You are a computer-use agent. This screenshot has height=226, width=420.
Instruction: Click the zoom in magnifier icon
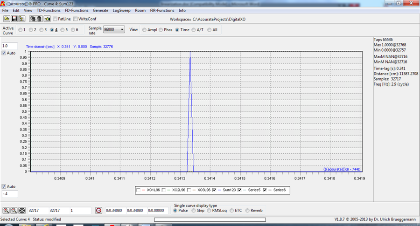coord(6,211)
